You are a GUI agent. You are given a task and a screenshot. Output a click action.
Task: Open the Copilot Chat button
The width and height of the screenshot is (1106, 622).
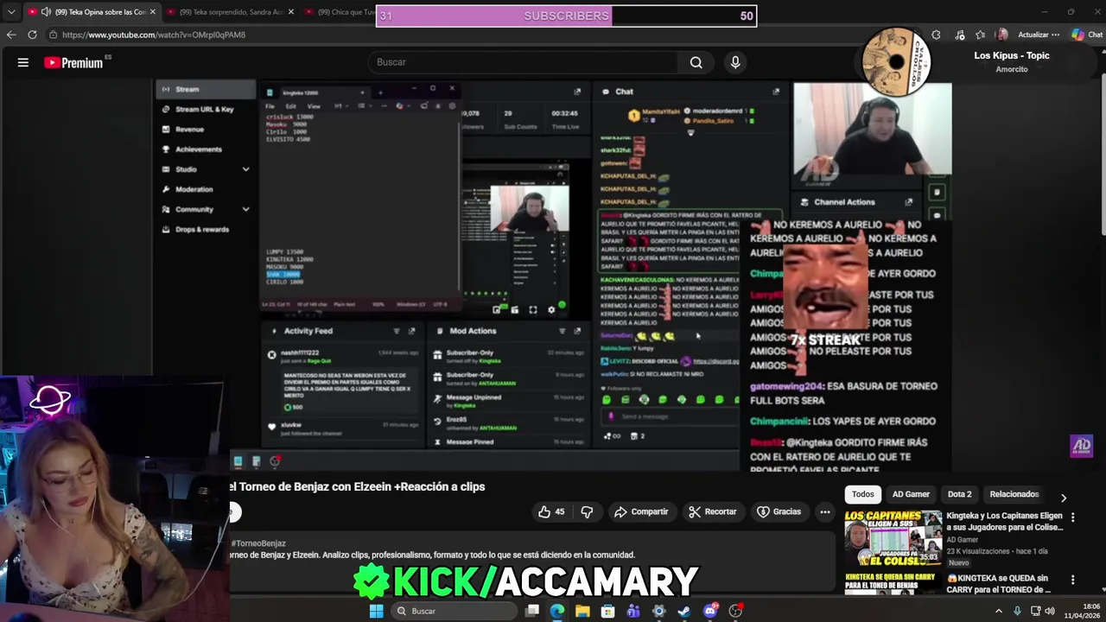1087,35
